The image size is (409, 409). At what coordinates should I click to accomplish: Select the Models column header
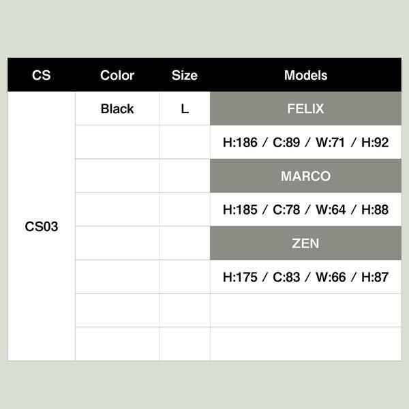pos(305,76)
